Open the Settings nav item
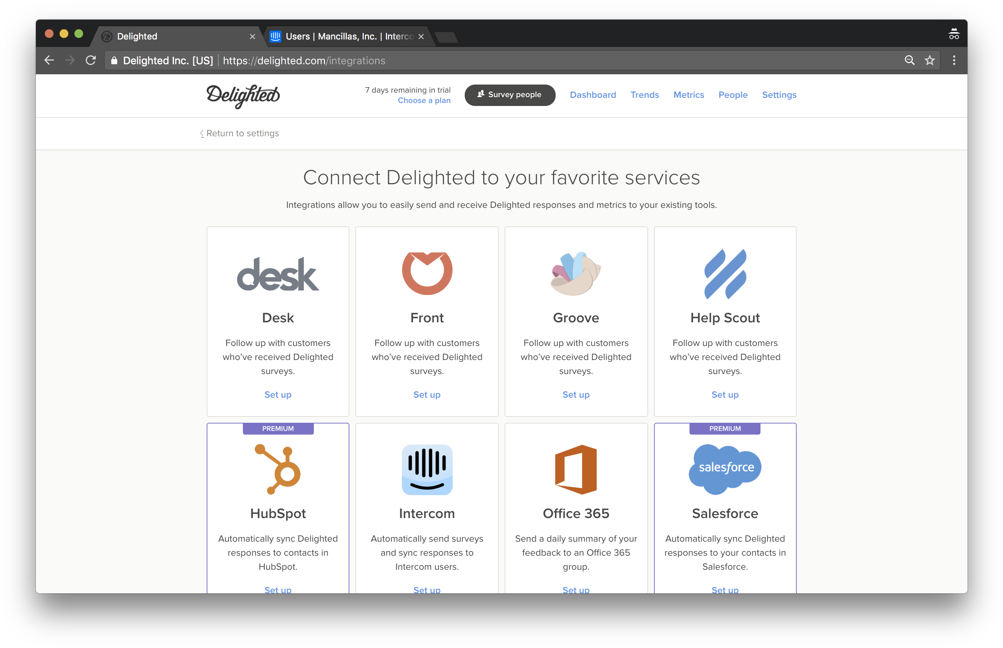1003x648 pixels. pyautogui.click(x=779, y=95)
